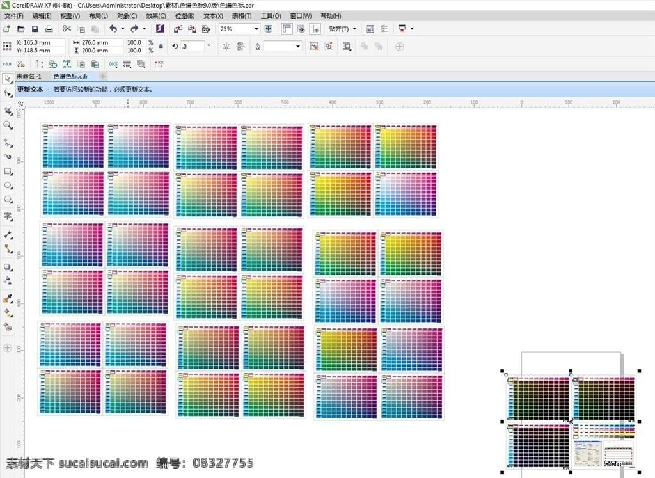This screenshot has width=655, height=478.
Task: Select the Rectangle tool
Action: coord(8,171)
